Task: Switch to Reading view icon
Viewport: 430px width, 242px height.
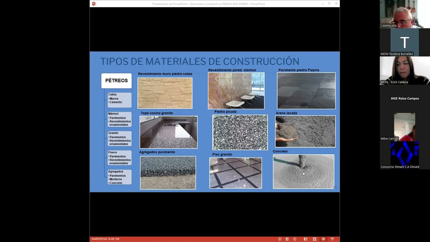Action: pos(323,239)
